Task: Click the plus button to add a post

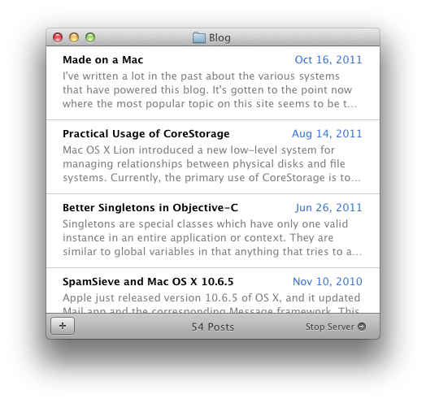Action: coord(63,326)
